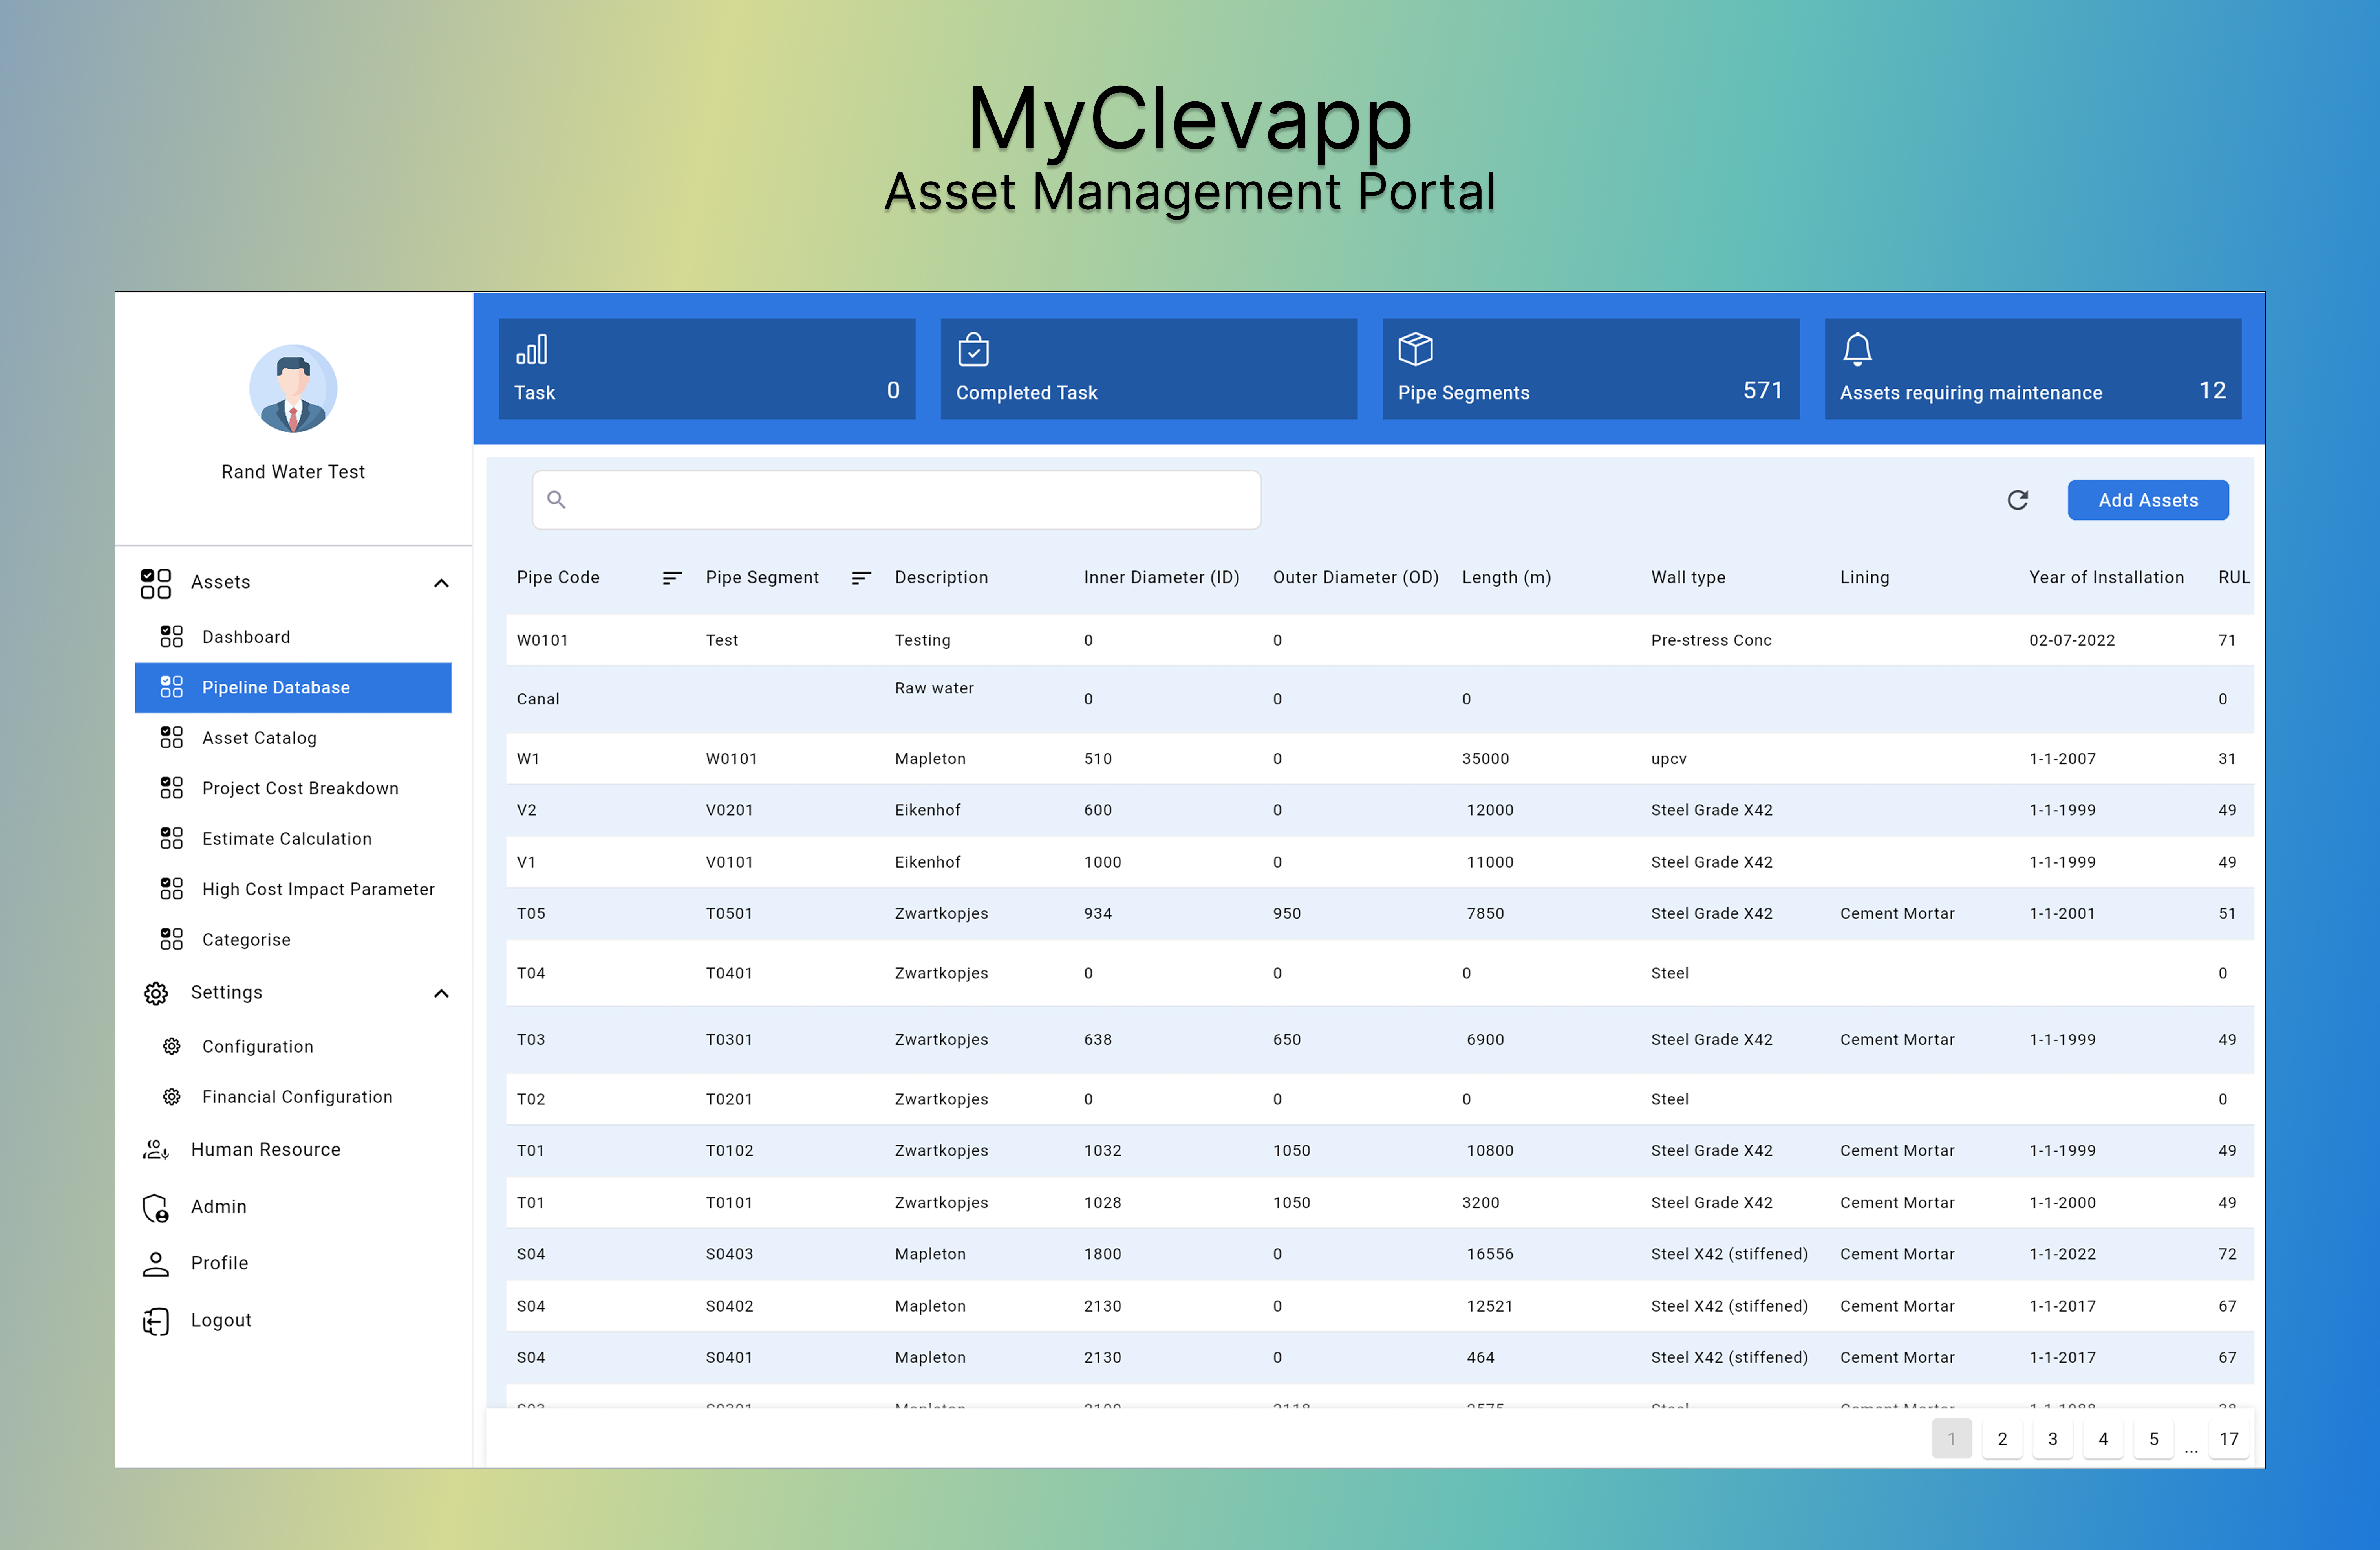Go to page 4 of results
The image size is (2380, 1550).
[x=2103, y=1439]
